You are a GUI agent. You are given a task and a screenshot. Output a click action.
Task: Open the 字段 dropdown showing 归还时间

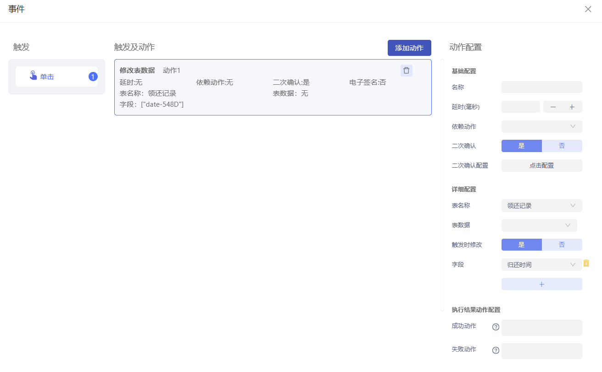[542, 264]
